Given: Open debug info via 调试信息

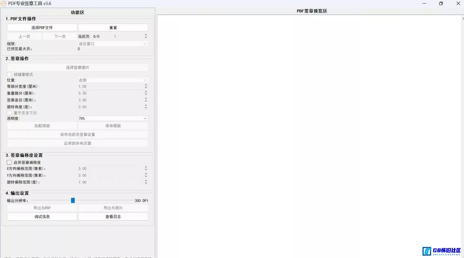Looking at the screenshot, I should 42,216.
